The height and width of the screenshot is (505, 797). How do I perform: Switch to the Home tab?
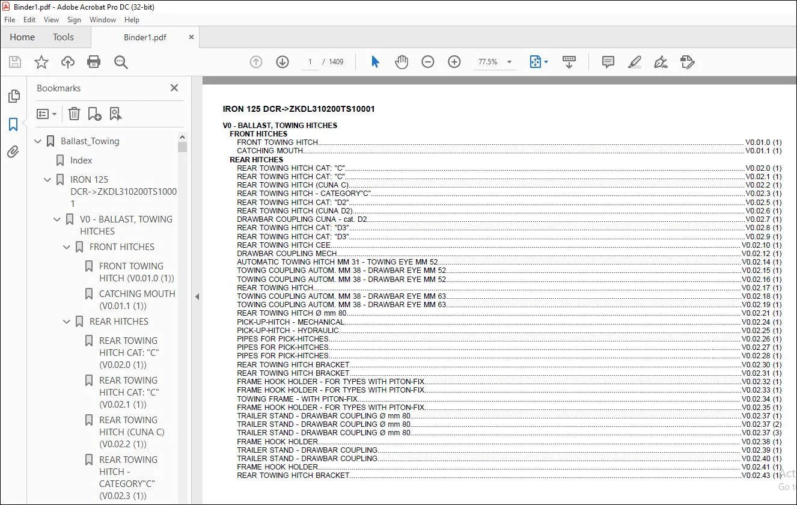[22, 37]
